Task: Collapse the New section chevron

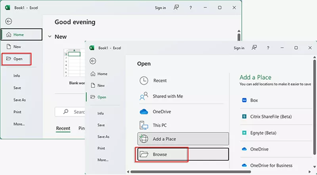Action: coord(50,36)
